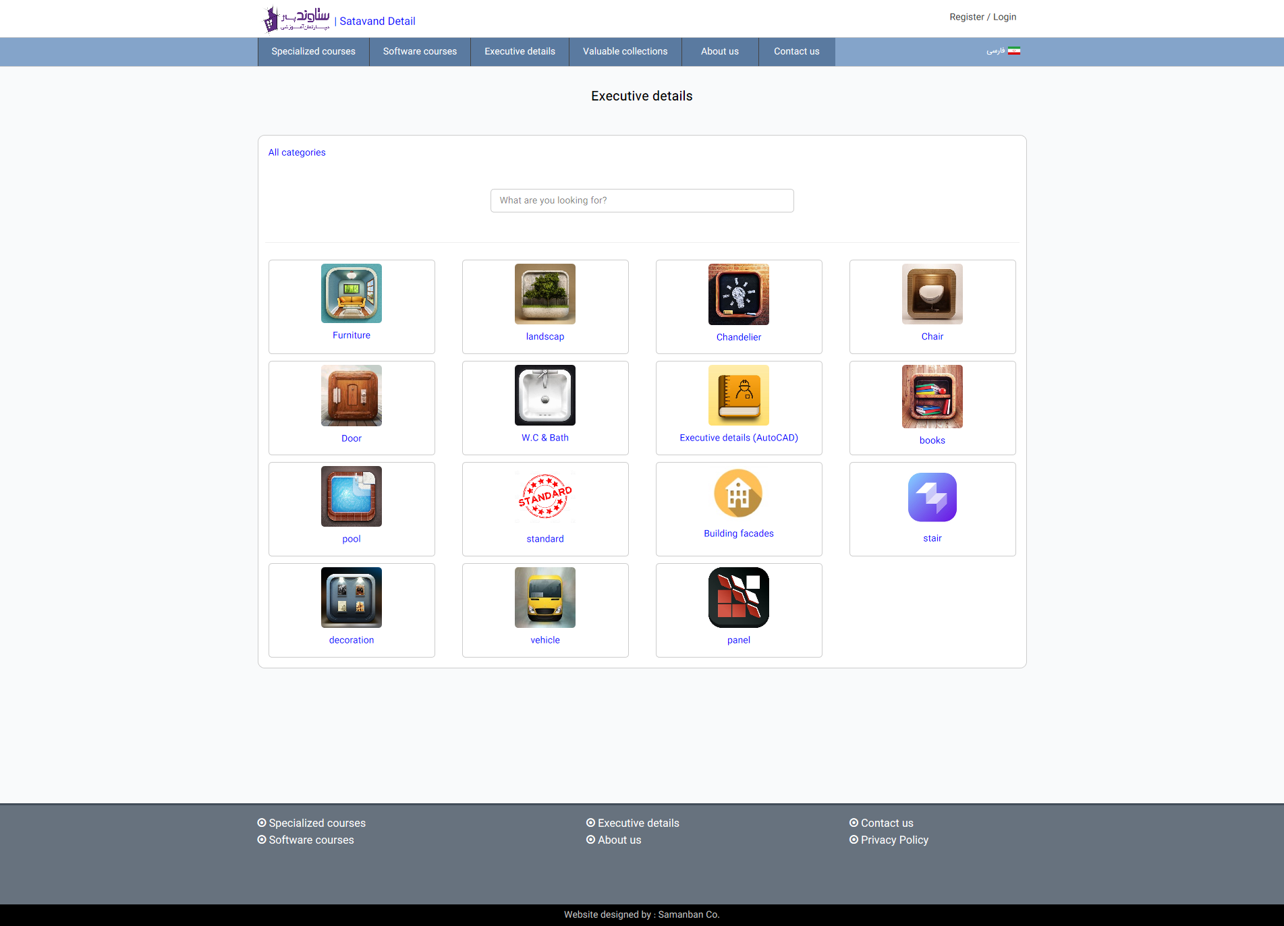Viewport: 1284px width, 926px height.
Task: Focus the 'What are you looking for?' search box
Action: pyautogui.click(x=642, y=200)
